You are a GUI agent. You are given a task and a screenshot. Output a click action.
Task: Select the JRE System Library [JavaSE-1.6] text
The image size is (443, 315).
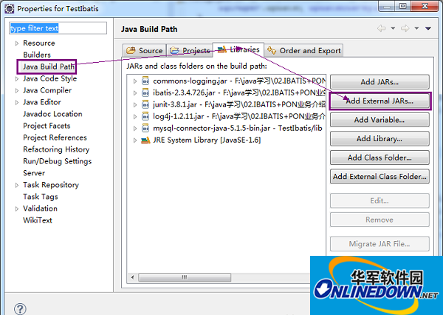[207, 140]
